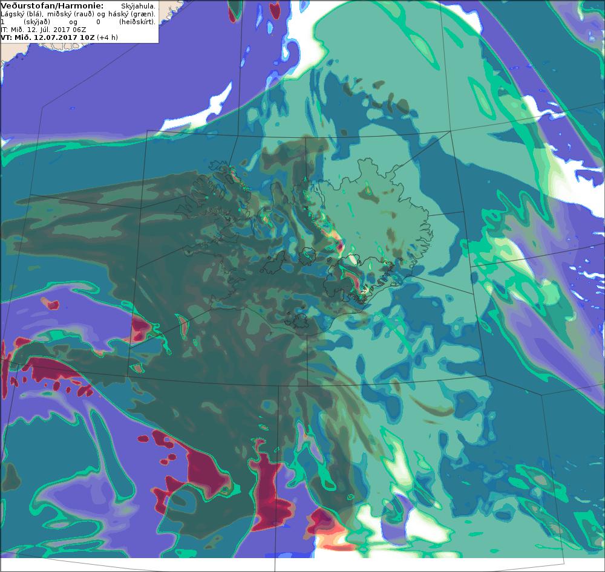Click the 'Veðurstofan/Harmonie:' title text
The width and height of the screenshot is (605, 572).
click(x=51, y=6)
